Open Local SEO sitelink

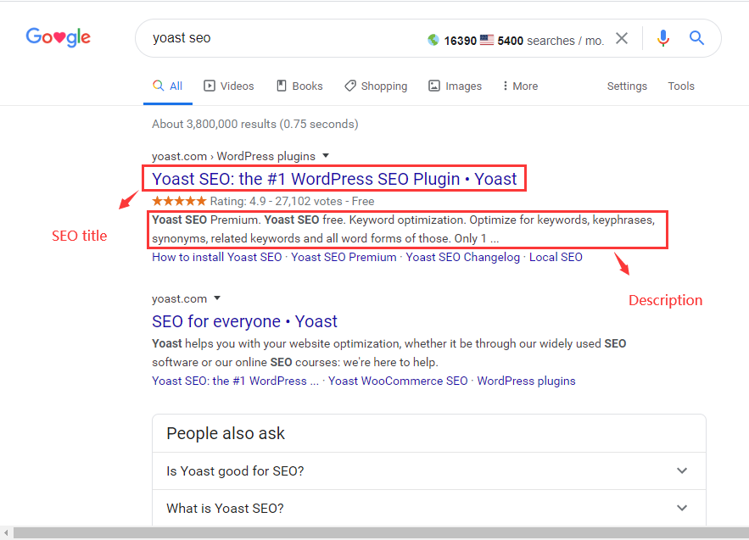[556, 257]
